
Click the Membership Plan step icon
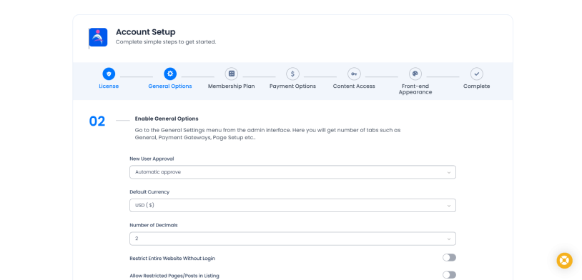[232, 74]
